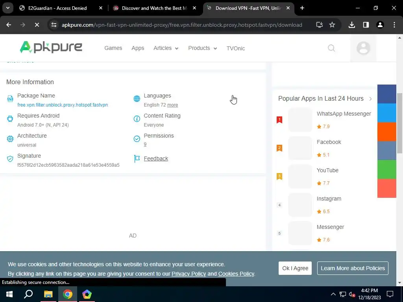Open Chrome downloads icon
Viewport: 403px width, 302px height.
[351, 25]
